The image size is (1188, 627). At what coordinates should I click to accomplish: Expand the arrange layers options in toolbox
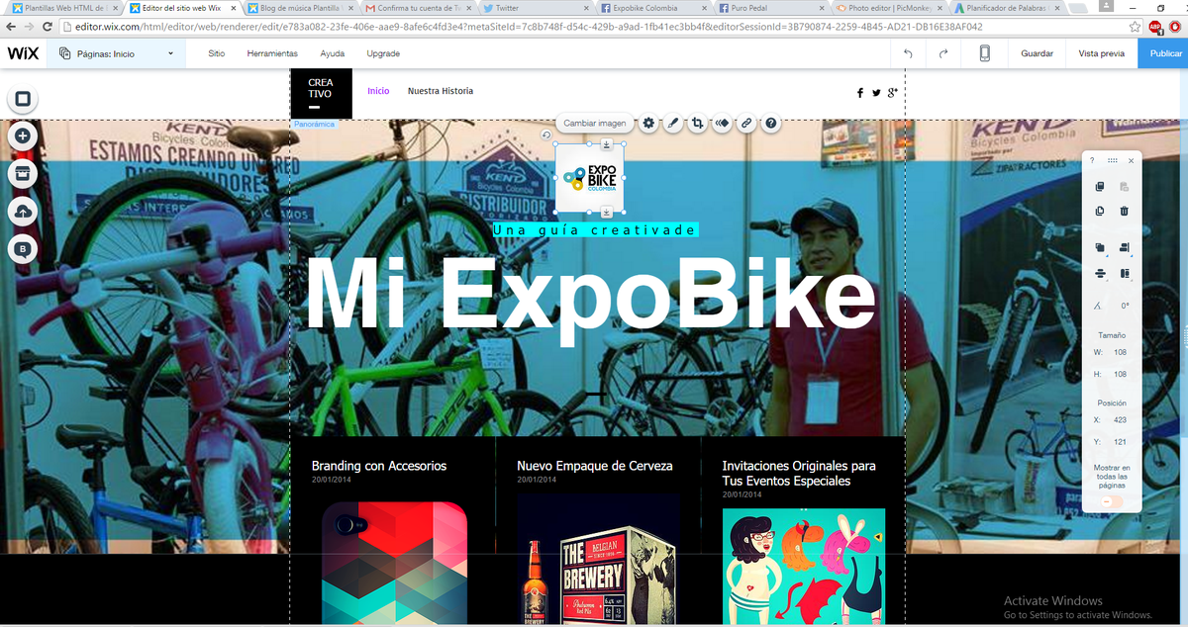coord(1100,248)
